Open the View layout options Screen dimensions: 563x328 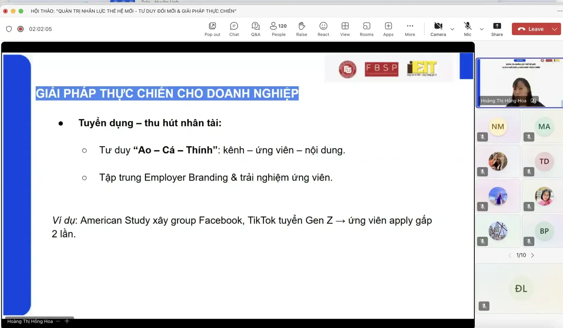click(345, 29)
